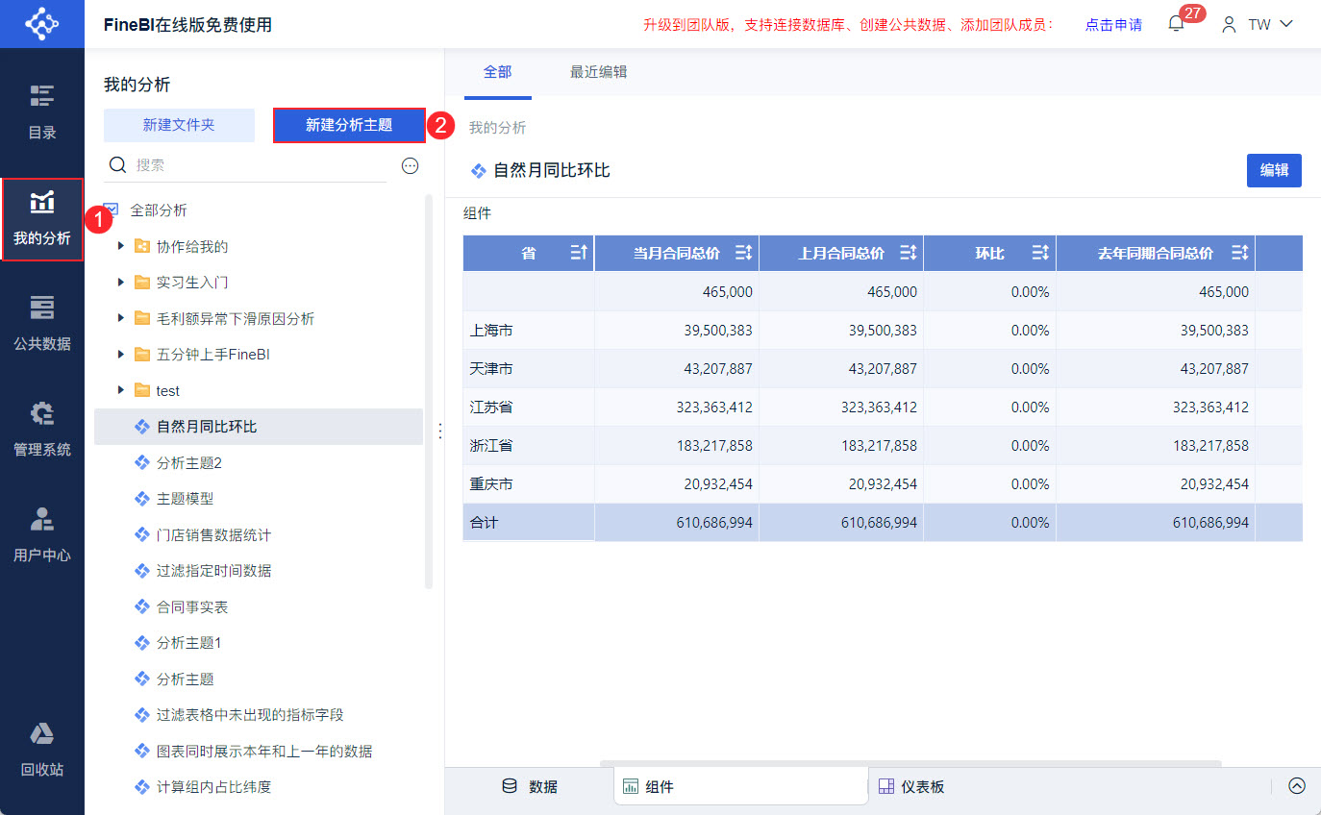The width and height of the screenshot is (1321, 815).
Task: Open notifications bell icon
Action: (1176, 24)
